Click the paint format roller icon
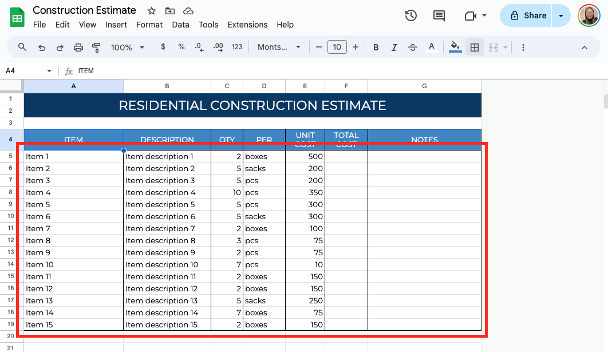This screenshot has height=352, width=608. point(96,48)
